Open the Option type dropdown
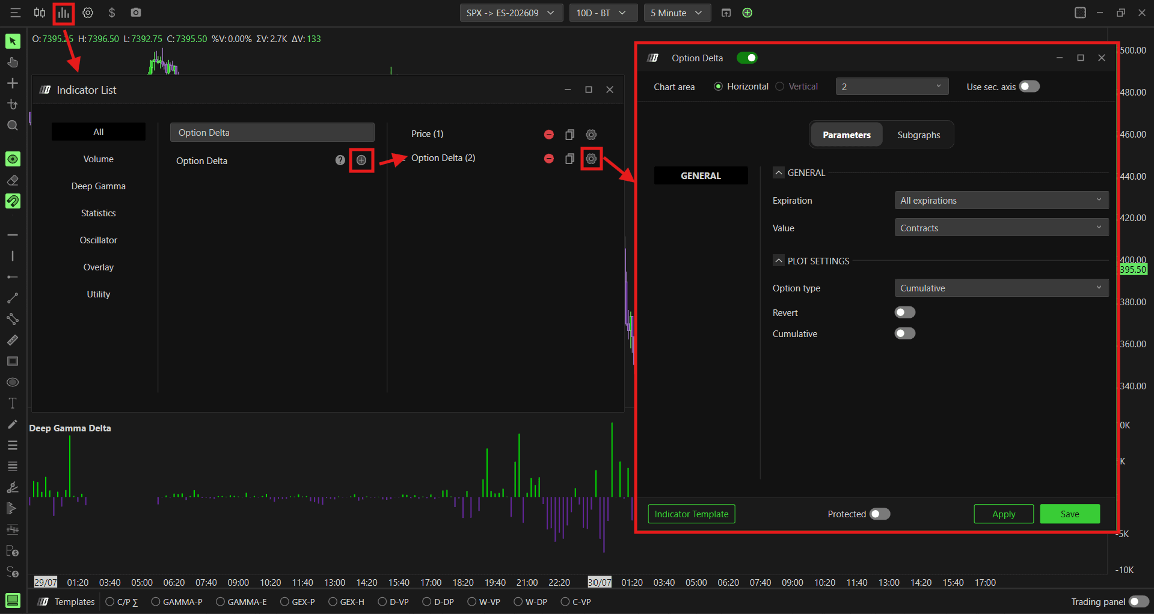 [x=1001, y=288]
